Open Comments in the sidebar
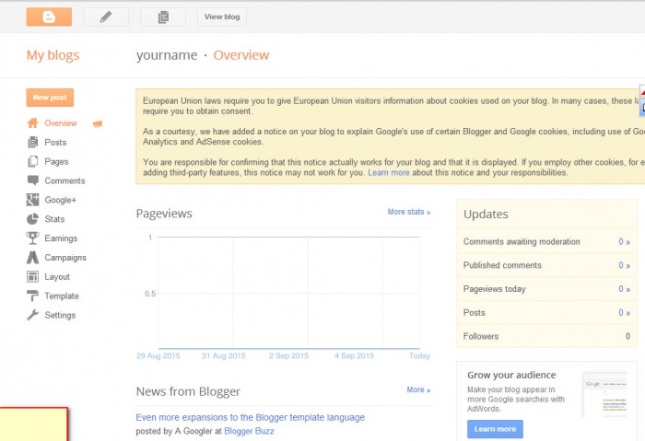Viewport: 645px width, 441px height. 64,180
